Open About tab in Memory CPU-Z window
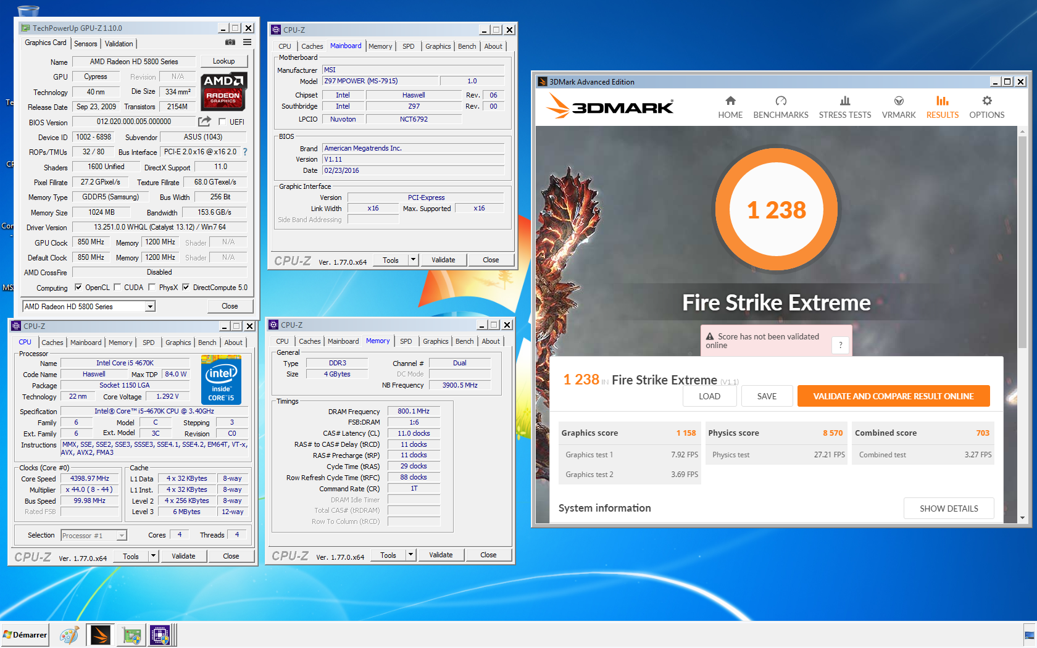Screen dimensions: 1037x648 [x=491, y=341]
